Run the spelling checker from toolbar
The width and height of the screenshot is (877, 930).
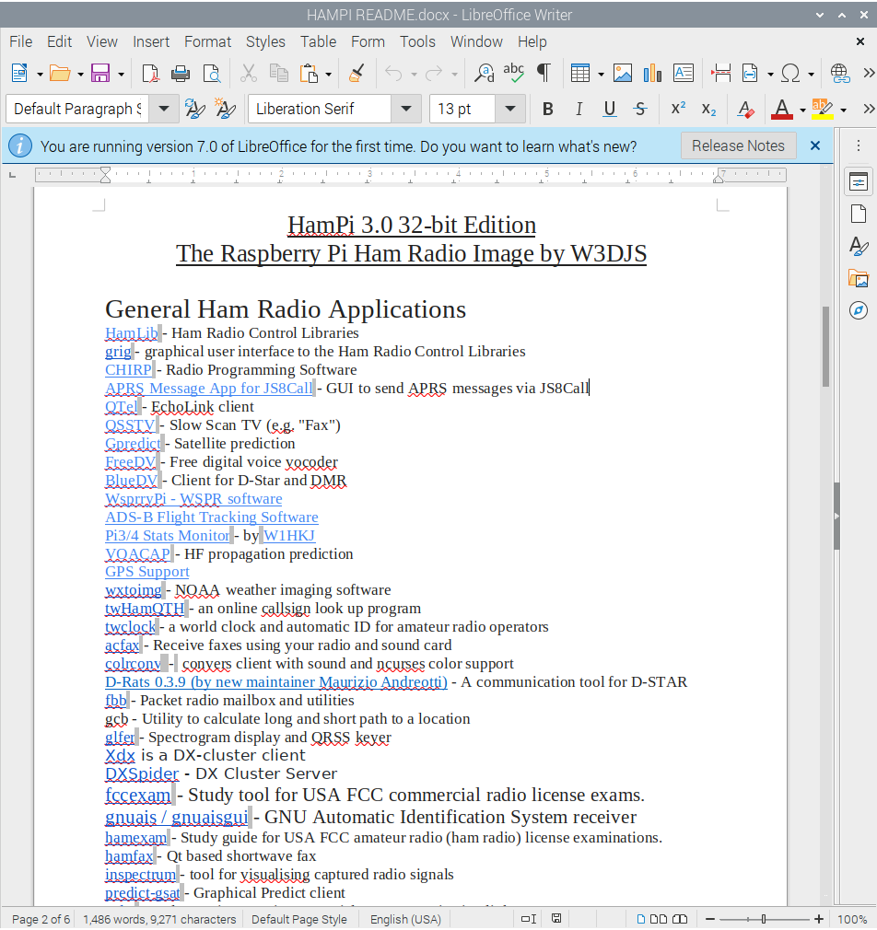[513, 74]
